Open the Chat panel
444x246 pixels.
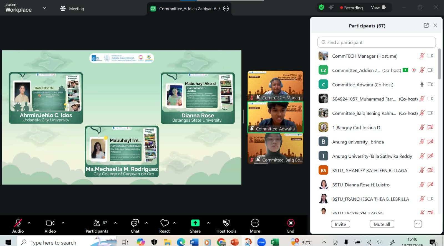pyautogui.click(x=135, y=223)
